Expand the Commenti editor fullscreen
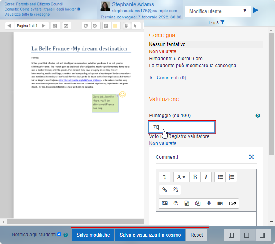The width and height of the screenshot is (275, 244). pos(251,157)
